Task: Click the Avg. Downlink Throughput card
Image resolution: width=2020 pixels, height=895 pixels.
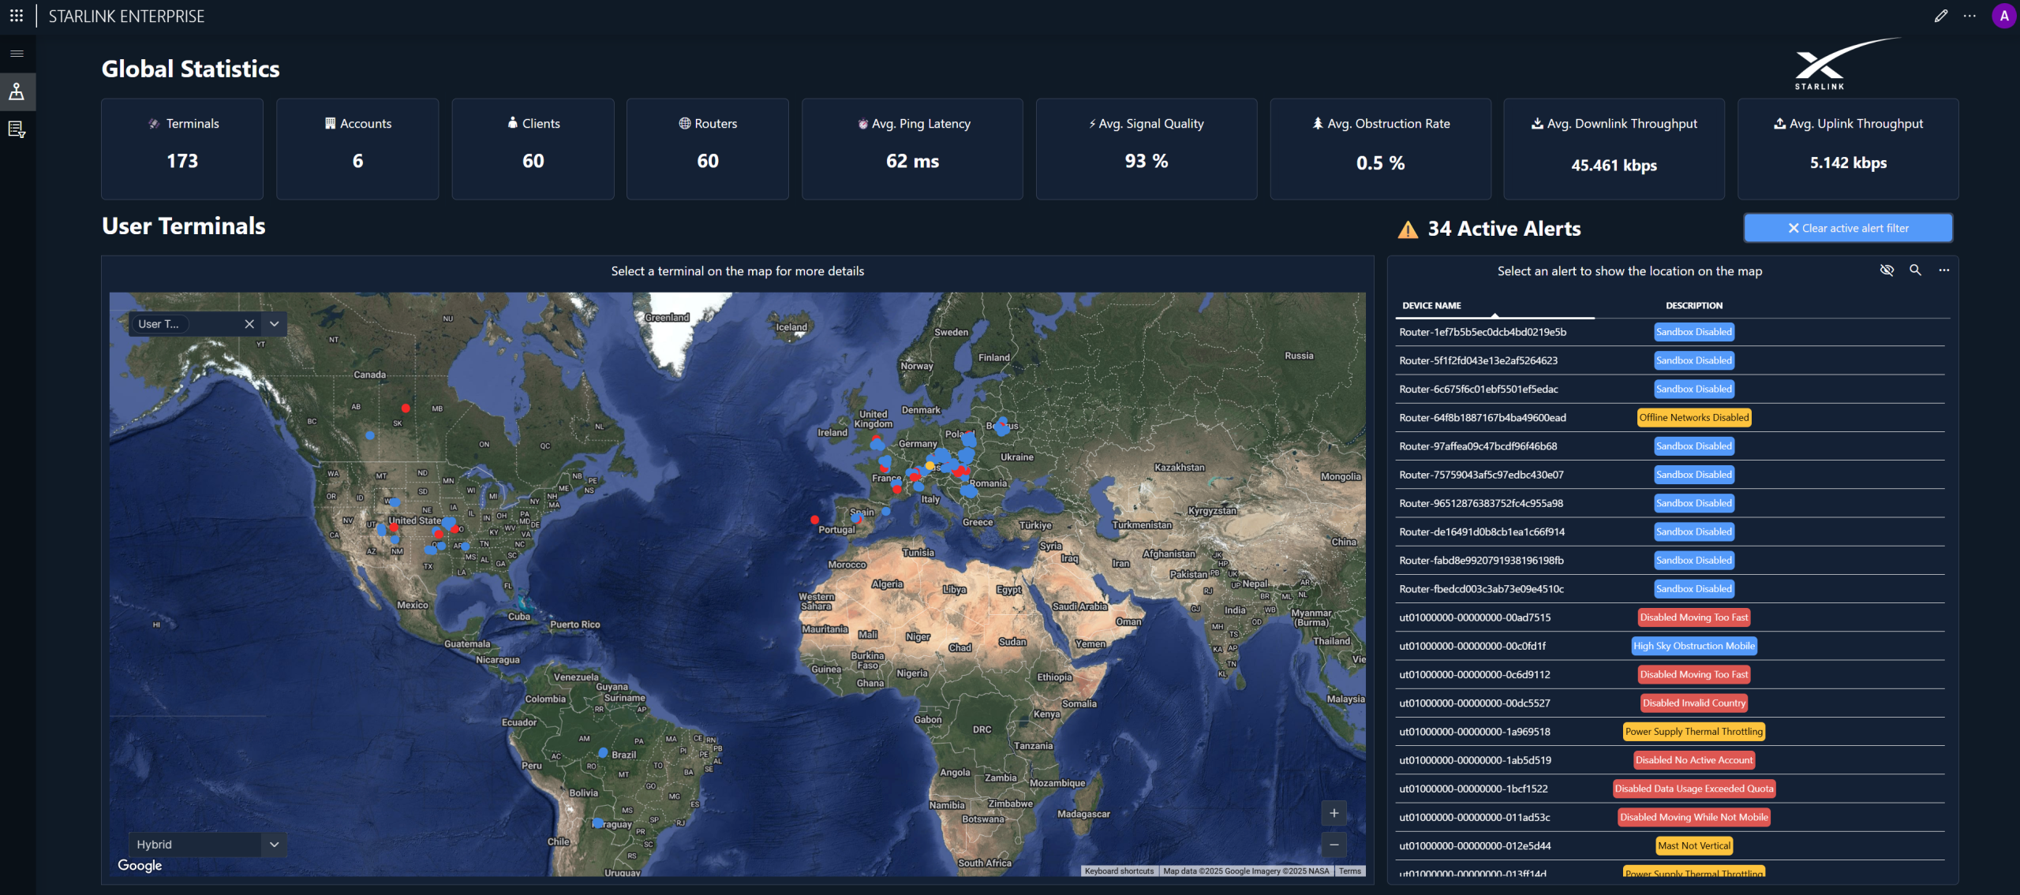Action: (1614, 149)
